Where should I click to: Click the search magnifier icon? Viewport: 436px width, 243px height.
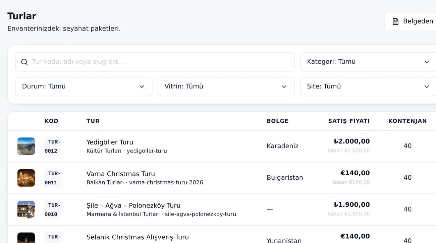pyautogui.click(x=24, y=62)
